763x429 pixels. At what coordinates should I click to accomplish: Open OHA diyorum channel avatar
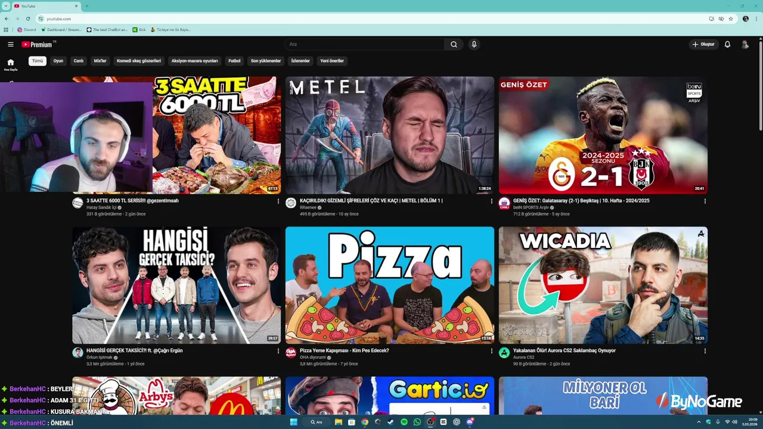click(x=291, y=353)
